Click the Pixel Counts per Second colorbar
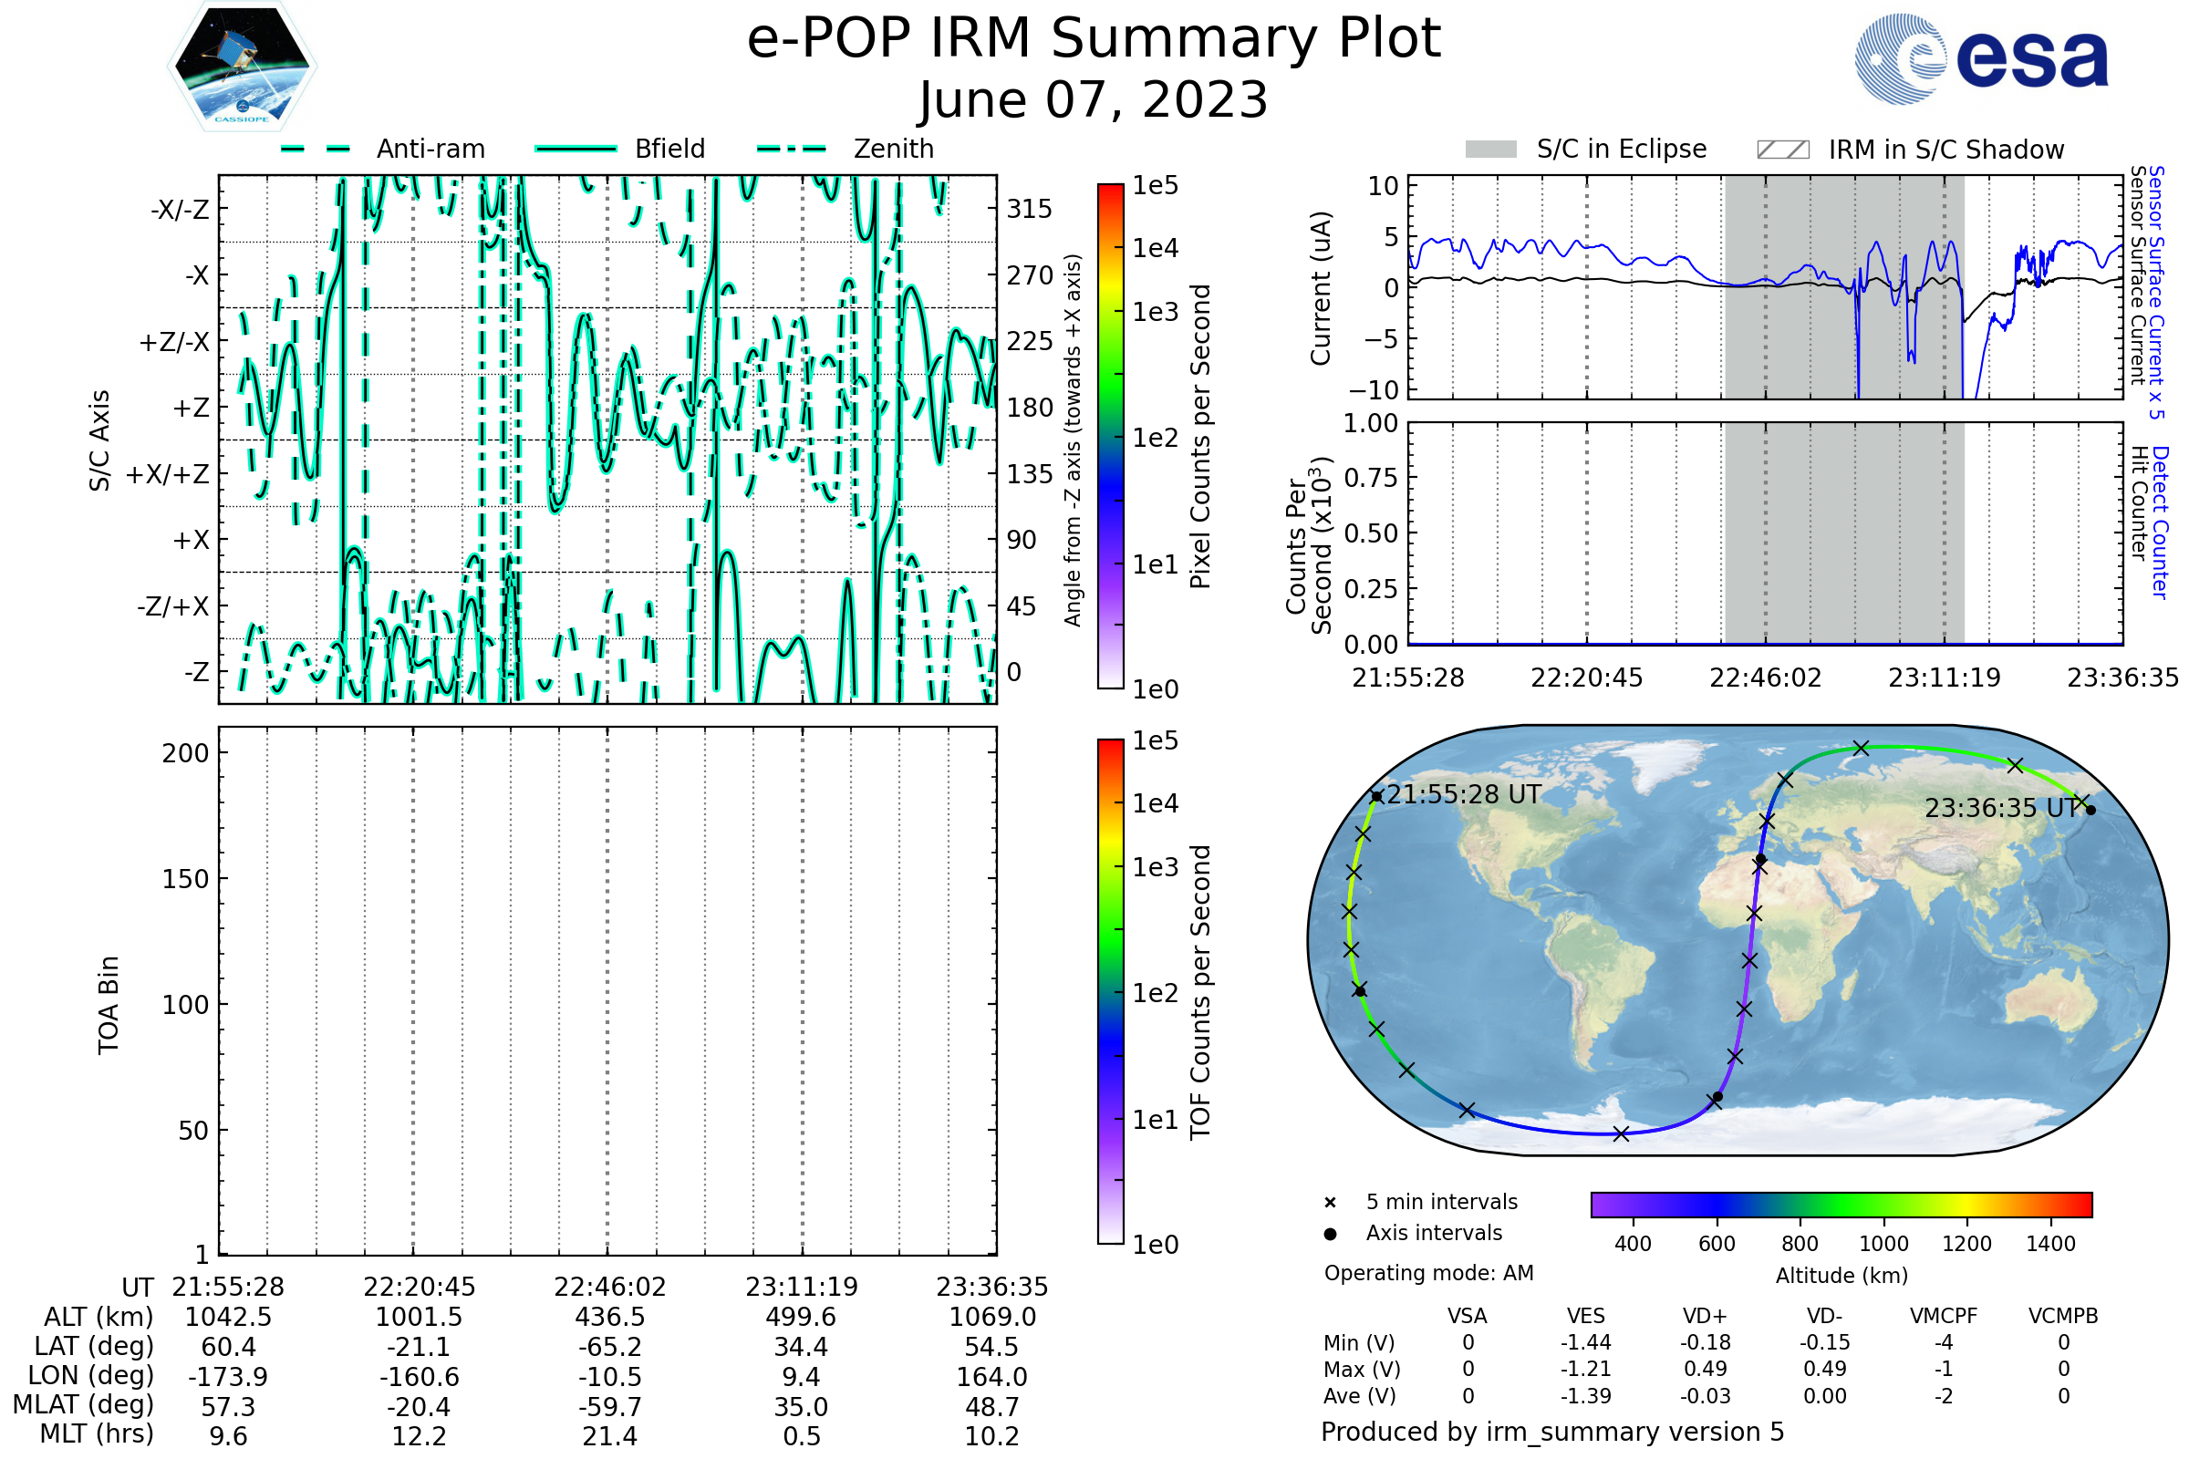The height and width of the screenshot is (1459, 2189). click(1110, 437)
